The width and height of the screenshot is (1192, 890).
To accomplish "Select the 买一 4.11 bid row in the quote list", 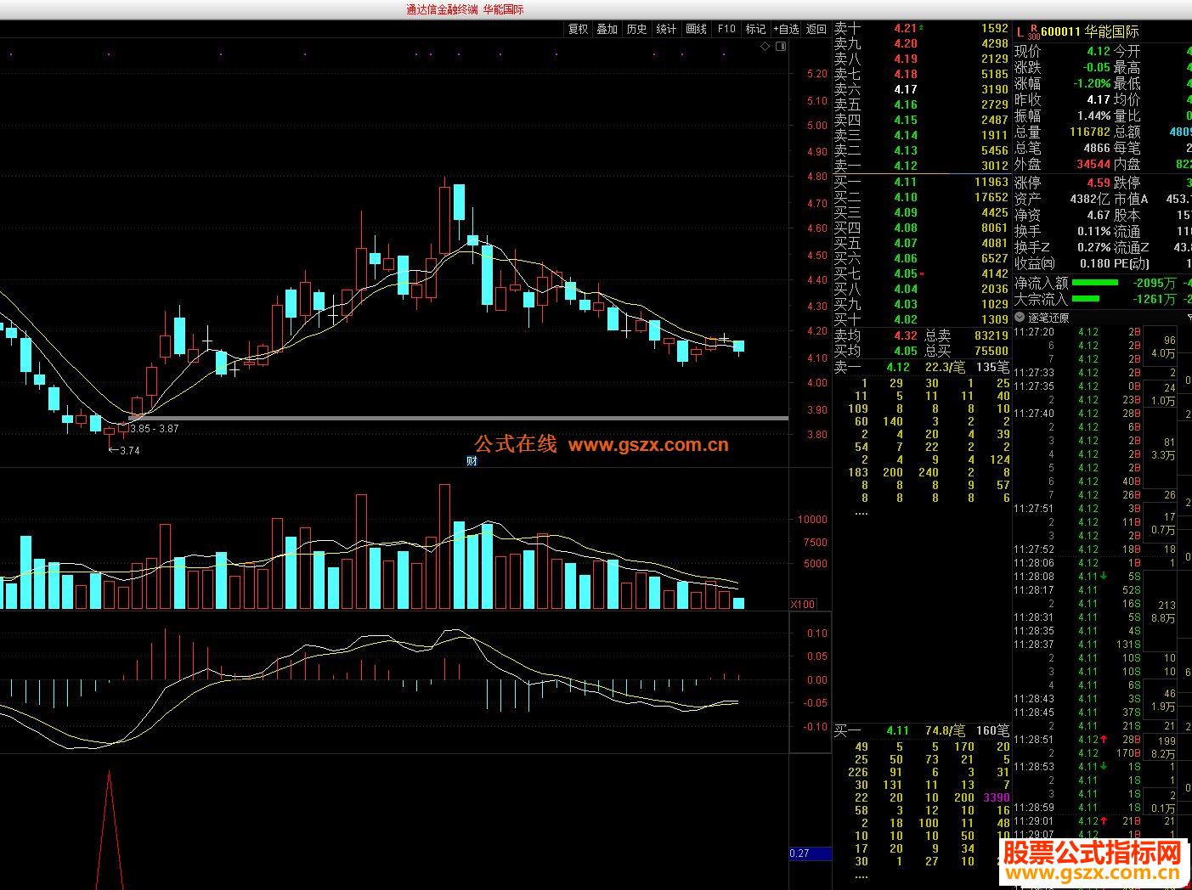I will tap(921, 182).
